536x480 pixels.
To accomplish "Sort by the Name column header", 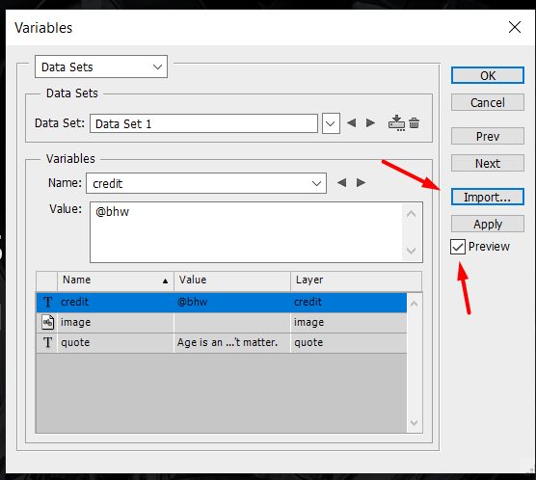I will click(116, 280).
